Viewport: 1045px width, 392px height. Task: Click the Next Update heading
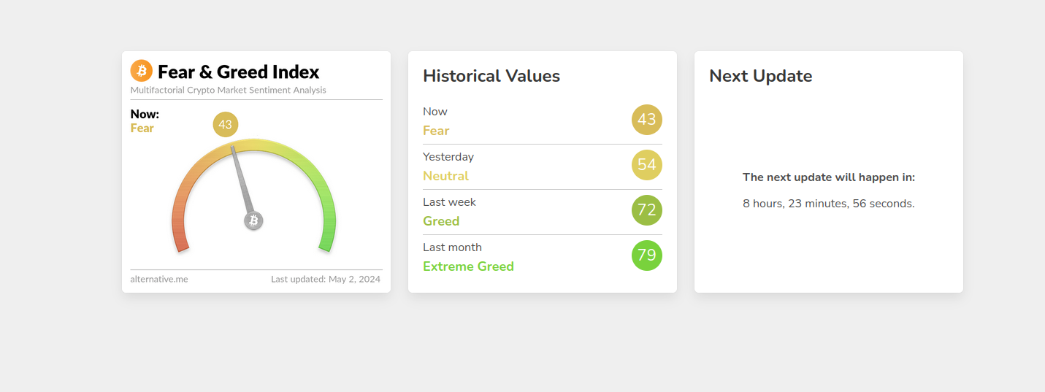[x=760, y=76]
